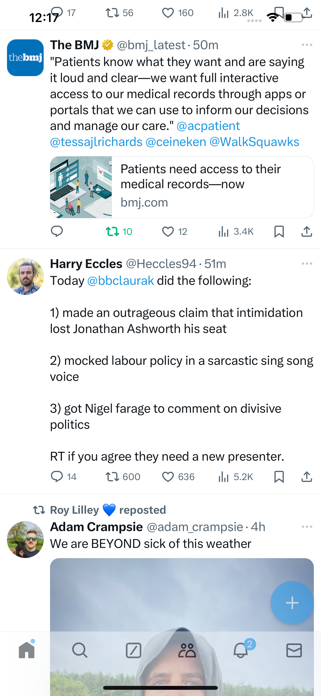Open more options for Adam Crampsie tweet

[x=307, y=527]
